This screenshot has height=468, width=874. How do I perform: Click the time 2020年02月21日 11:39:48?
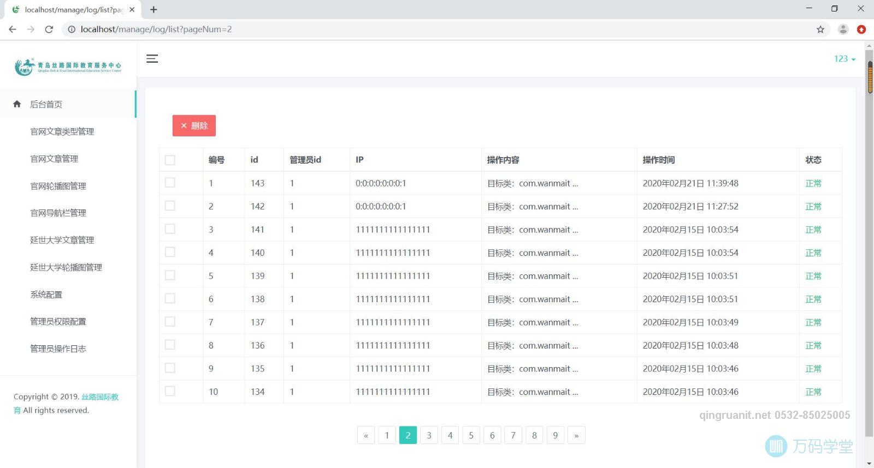pyautogui.click(x=690, y=183)
